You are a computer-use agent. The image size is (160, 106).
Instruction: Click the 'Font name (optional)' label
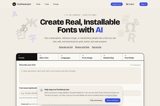pyautogui.click(x=28, y=88)
